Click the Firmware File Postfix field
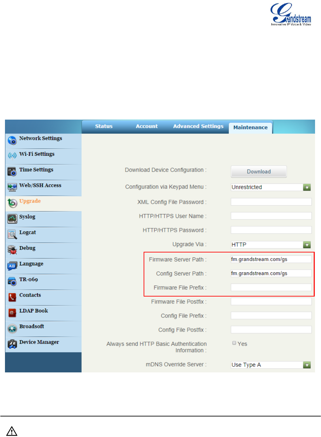321x437 pixels. [271, 301]
